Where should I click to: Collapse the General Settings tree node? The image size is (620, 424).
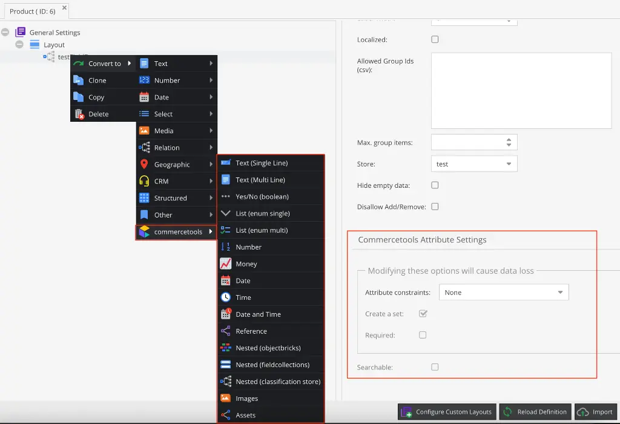(5, 33)
